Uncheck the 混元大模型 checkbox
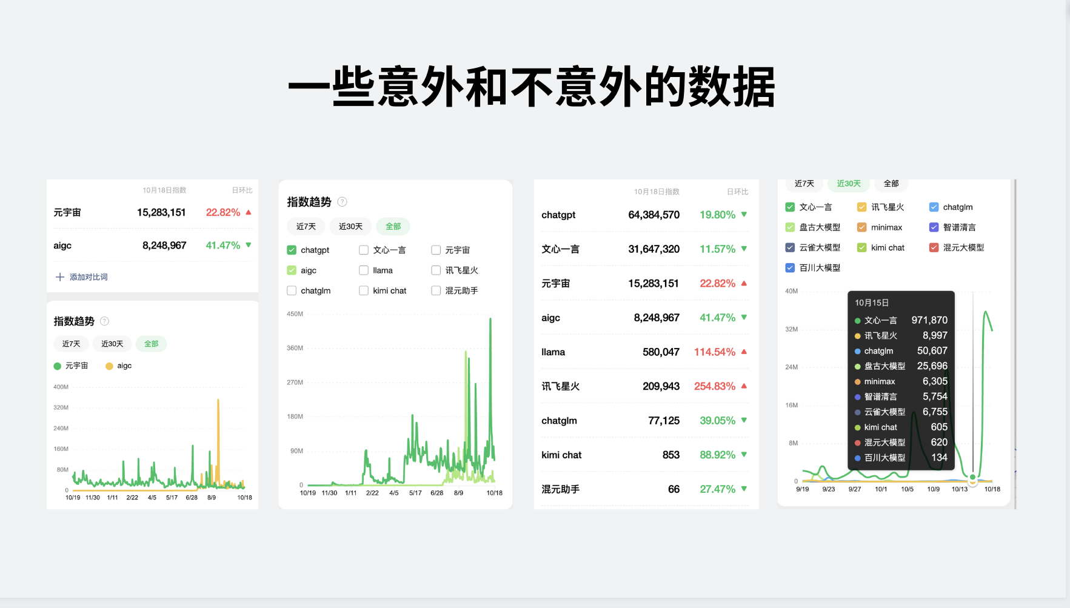 tap(934, 247)
